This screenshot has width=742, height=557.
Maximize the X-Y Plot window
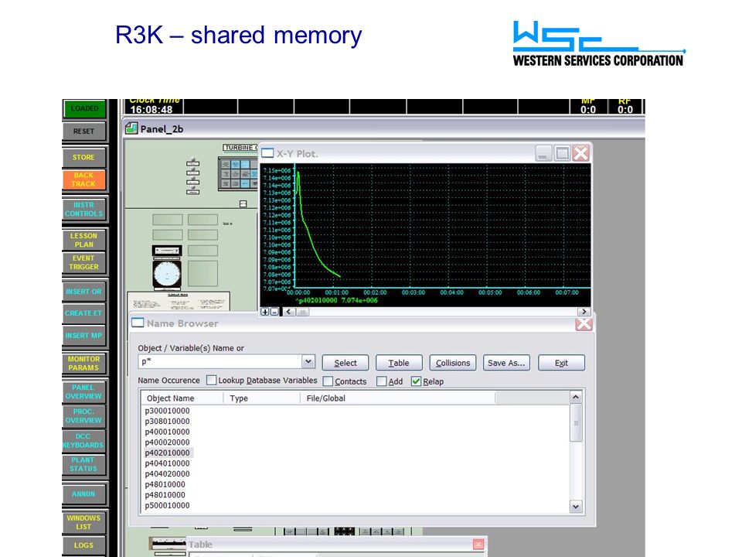pos(562,153)
